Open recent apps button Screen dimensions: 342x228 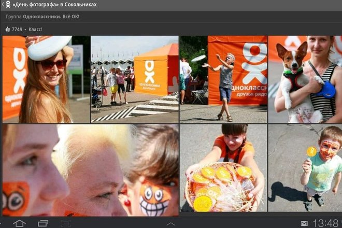pyautogui.click(x=43, y=223)
